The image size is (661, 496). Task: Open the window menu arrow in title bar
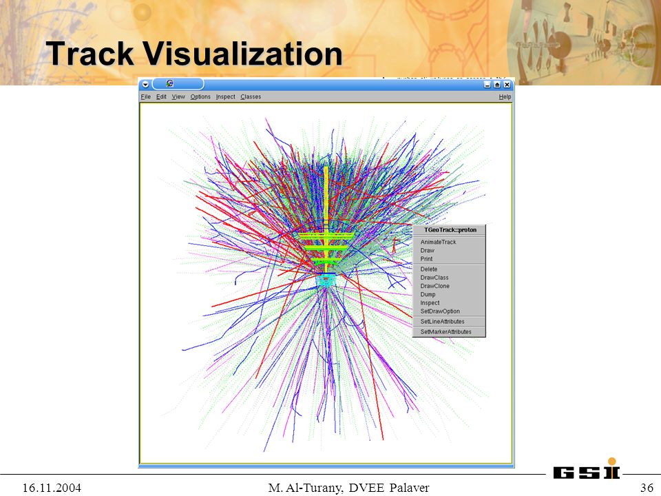[145, 84]
